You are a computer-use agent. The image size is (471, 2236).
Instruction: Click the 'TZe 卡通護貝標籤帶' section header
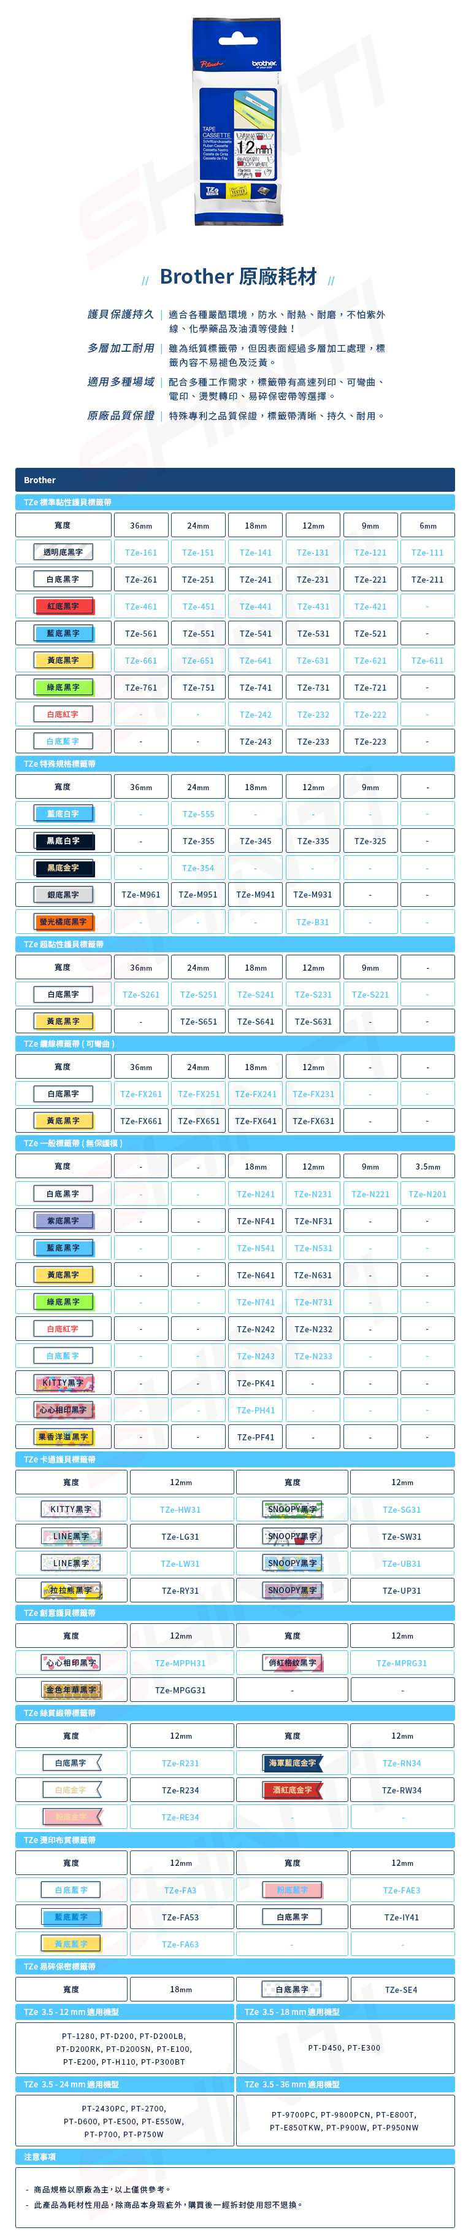[235, 1459]
